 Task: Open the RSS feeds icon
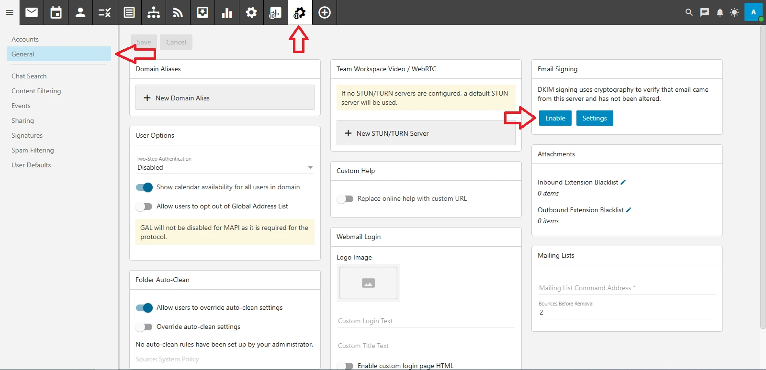click(178, 12)
